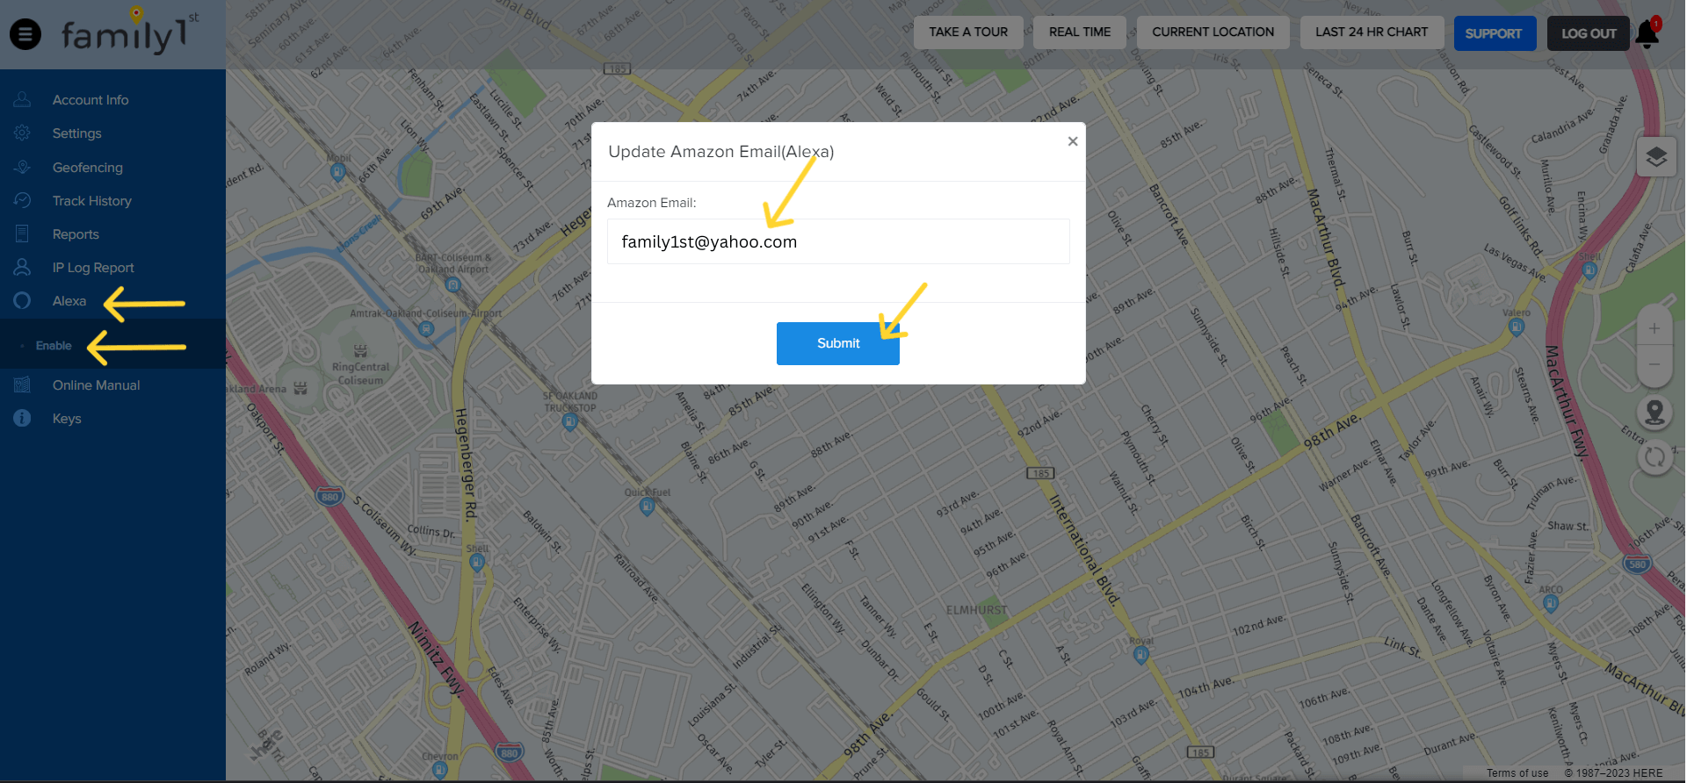Zoom in on the map
1687x783 pixels.
coord(1654,328)
